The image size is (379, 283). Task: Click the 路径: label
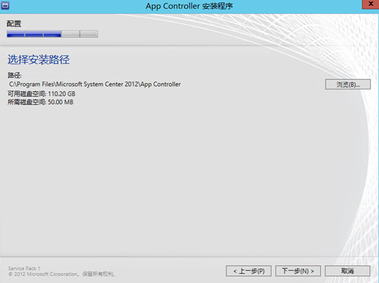coord(14,75)
